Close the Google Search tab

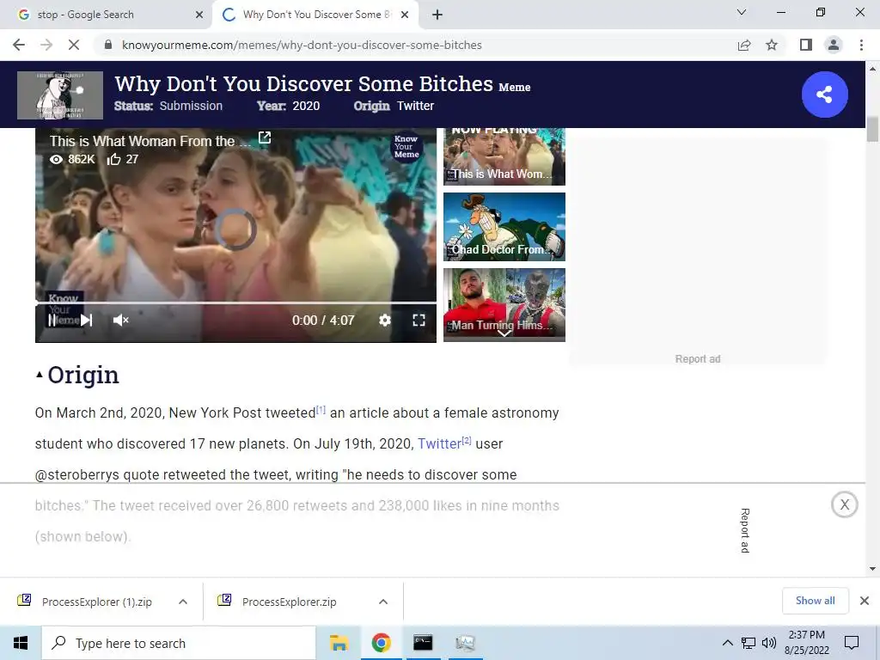pyautogui.click(x=199, y=15)
